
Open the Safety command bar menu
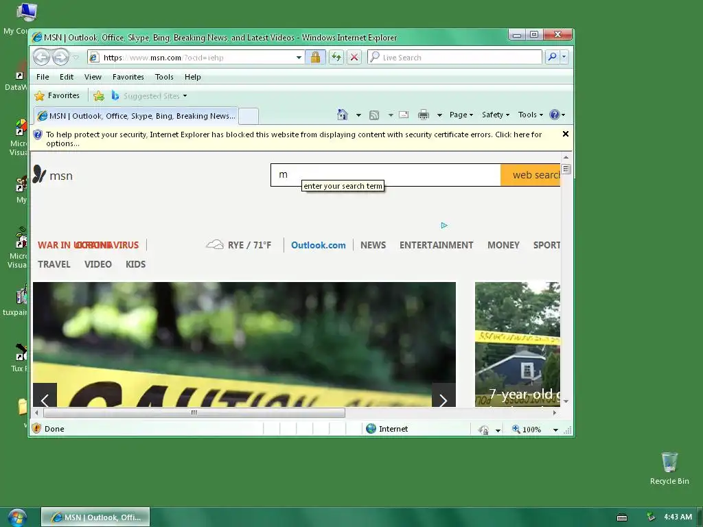(496, 115)
